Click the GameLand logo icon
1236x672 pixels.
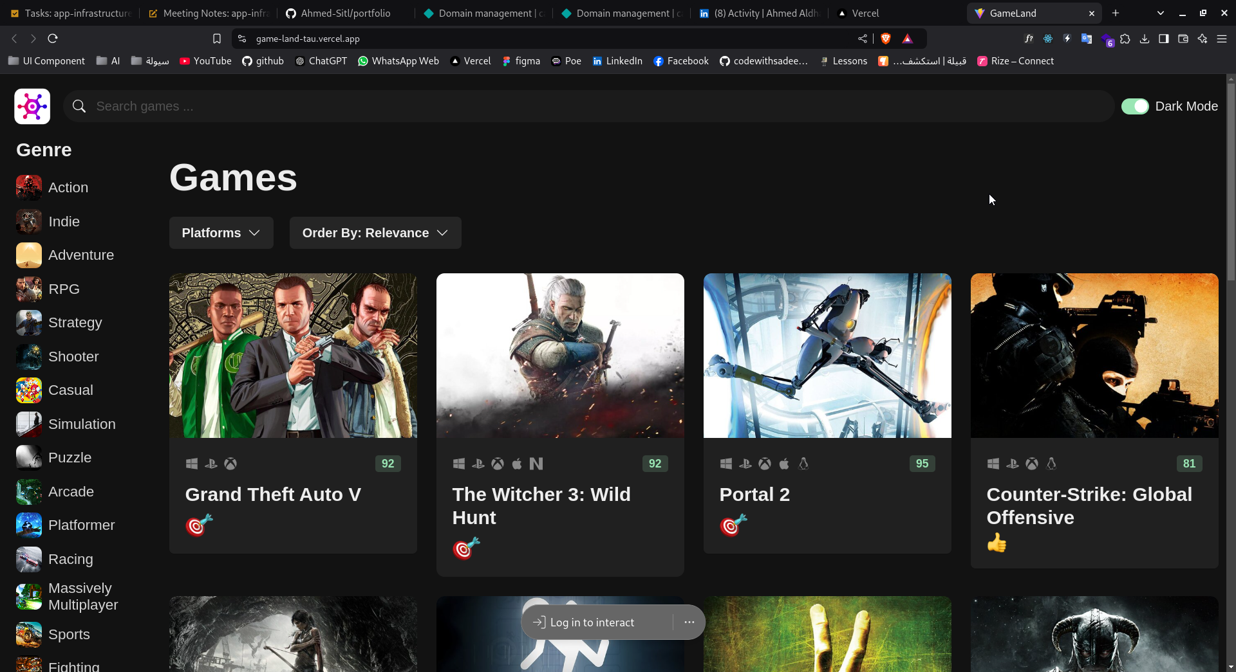click(32, 106)
